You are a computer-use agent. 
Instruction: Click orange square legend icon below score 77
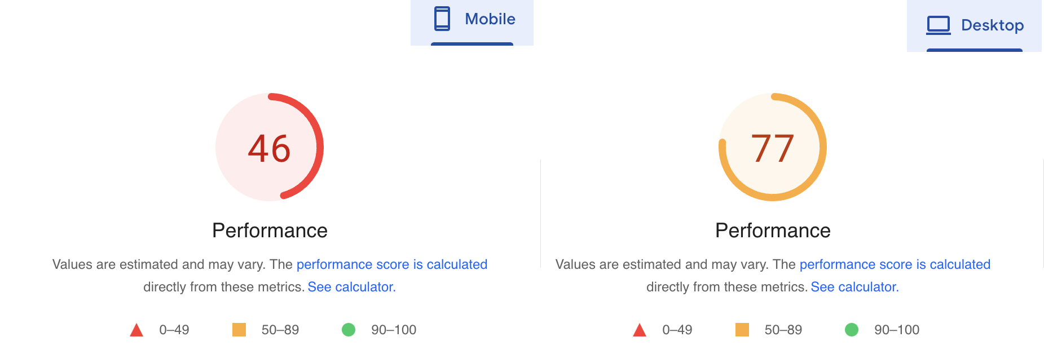[x=742, y=330]
